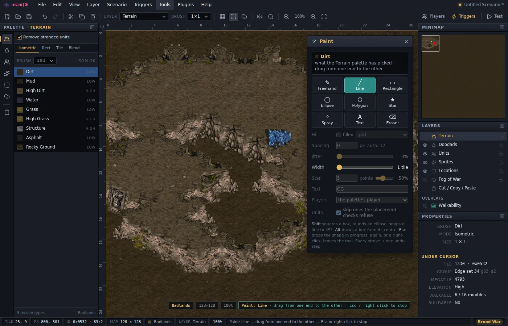The width and height of the screenshot is (508, 326).
Task: Select the Rectangle paint tool button
Action: 393,85
